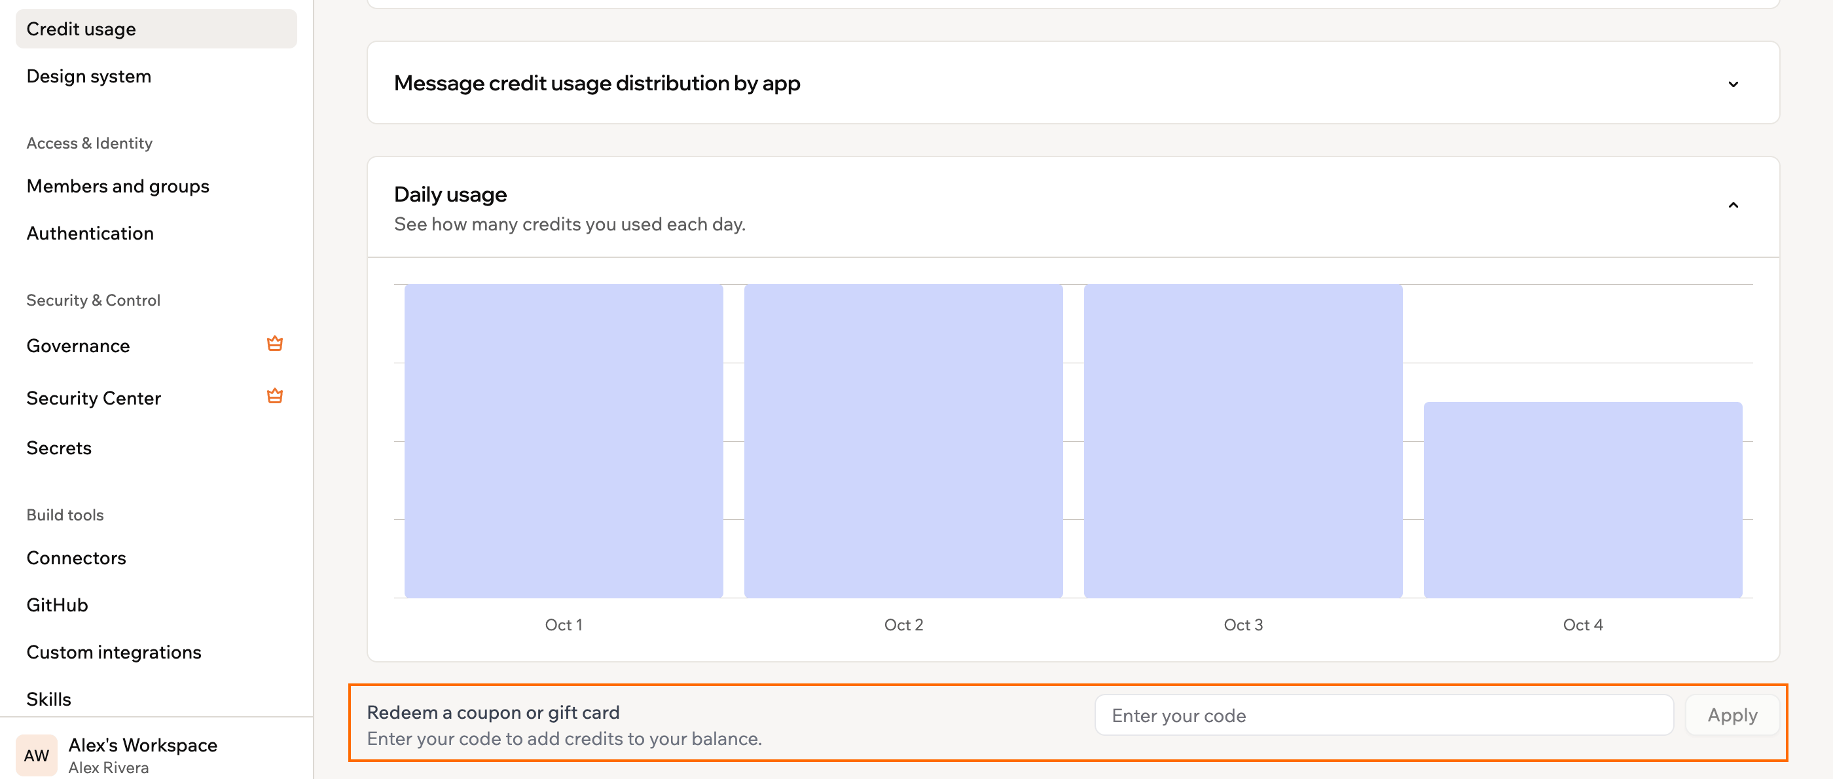
Task: Click the Access & Identity section label
Action: 90,143
